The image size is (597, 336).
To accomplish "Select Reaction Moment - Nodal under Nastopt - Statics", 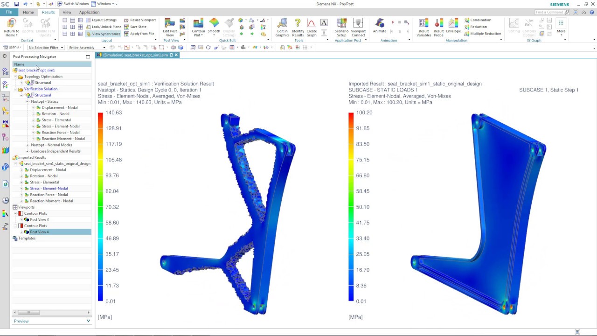I will [63, 139].
